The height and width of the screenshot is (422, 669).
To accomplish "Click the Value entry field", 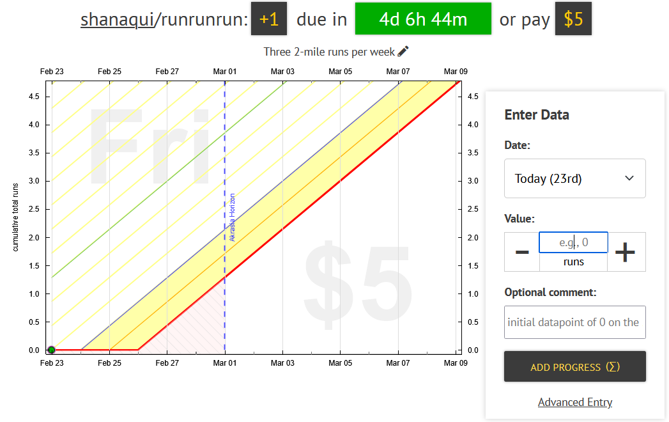I will [573, 242].
